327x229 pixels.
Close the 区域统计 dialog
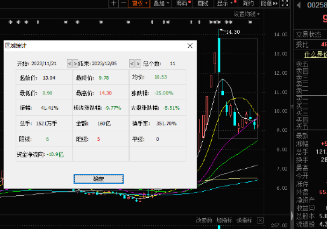click(x=190, y=46)
